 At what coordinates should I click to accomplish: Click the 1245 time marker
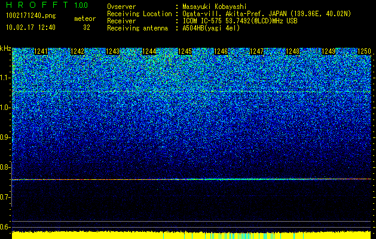[x=185, y=51]
